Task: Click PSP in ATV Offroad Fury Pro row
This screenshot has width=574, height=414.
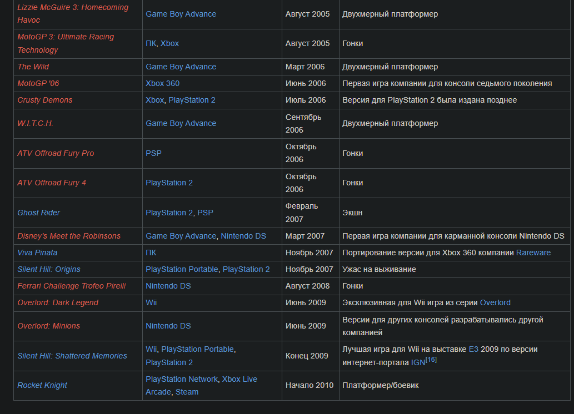Action: coord(153,153)
